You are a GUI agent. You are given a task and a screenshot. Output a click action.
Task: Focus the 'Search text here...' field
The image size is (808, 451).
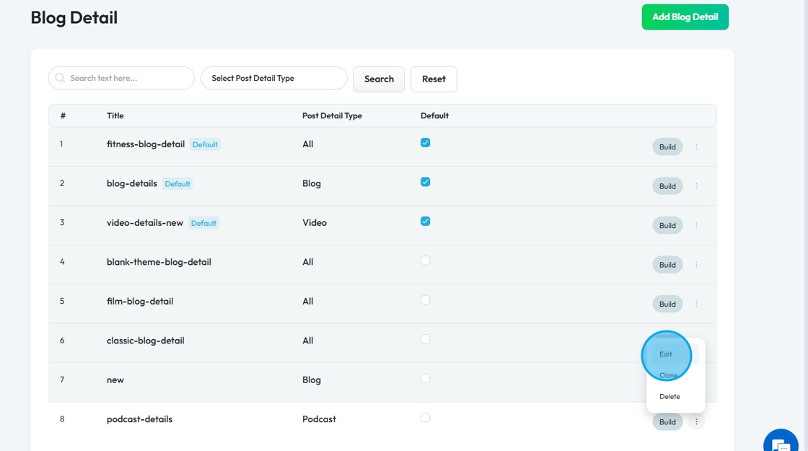(x=122, y=79)
